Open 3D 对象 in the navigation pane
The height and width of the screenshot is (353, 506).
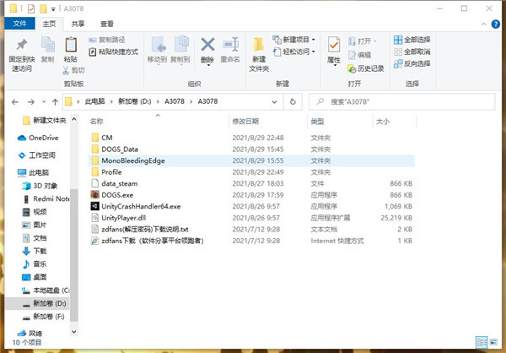coord(40,186)
